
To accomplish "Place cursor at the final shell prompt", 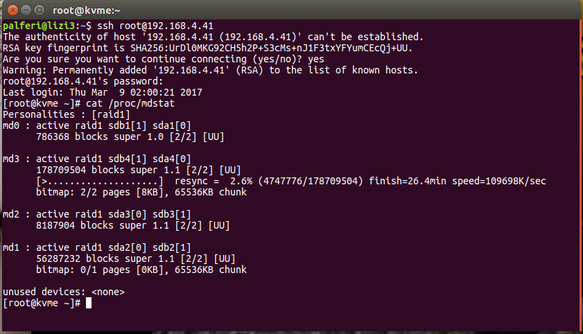I will coord(88,304).
